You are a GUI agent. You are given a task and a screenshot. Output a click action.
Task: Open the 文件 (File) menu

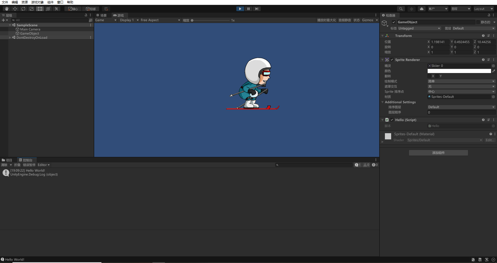(5, 2)
